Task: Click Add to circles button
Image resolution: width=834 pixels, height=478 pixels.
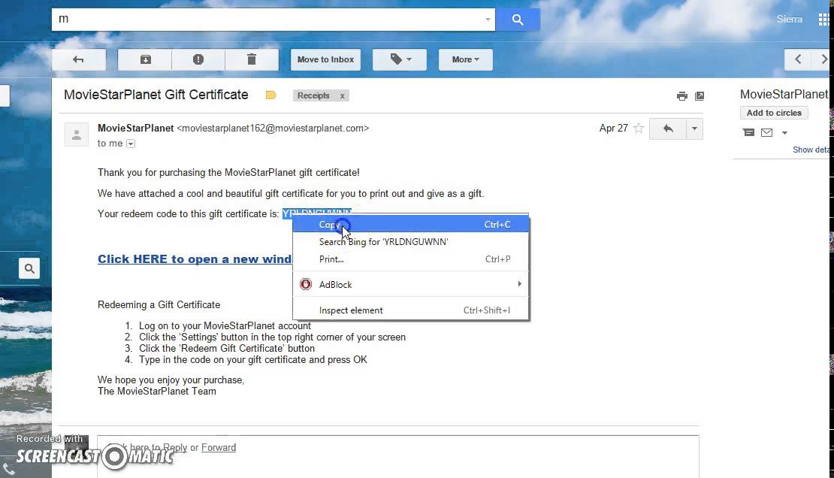Action: [774, 113]
